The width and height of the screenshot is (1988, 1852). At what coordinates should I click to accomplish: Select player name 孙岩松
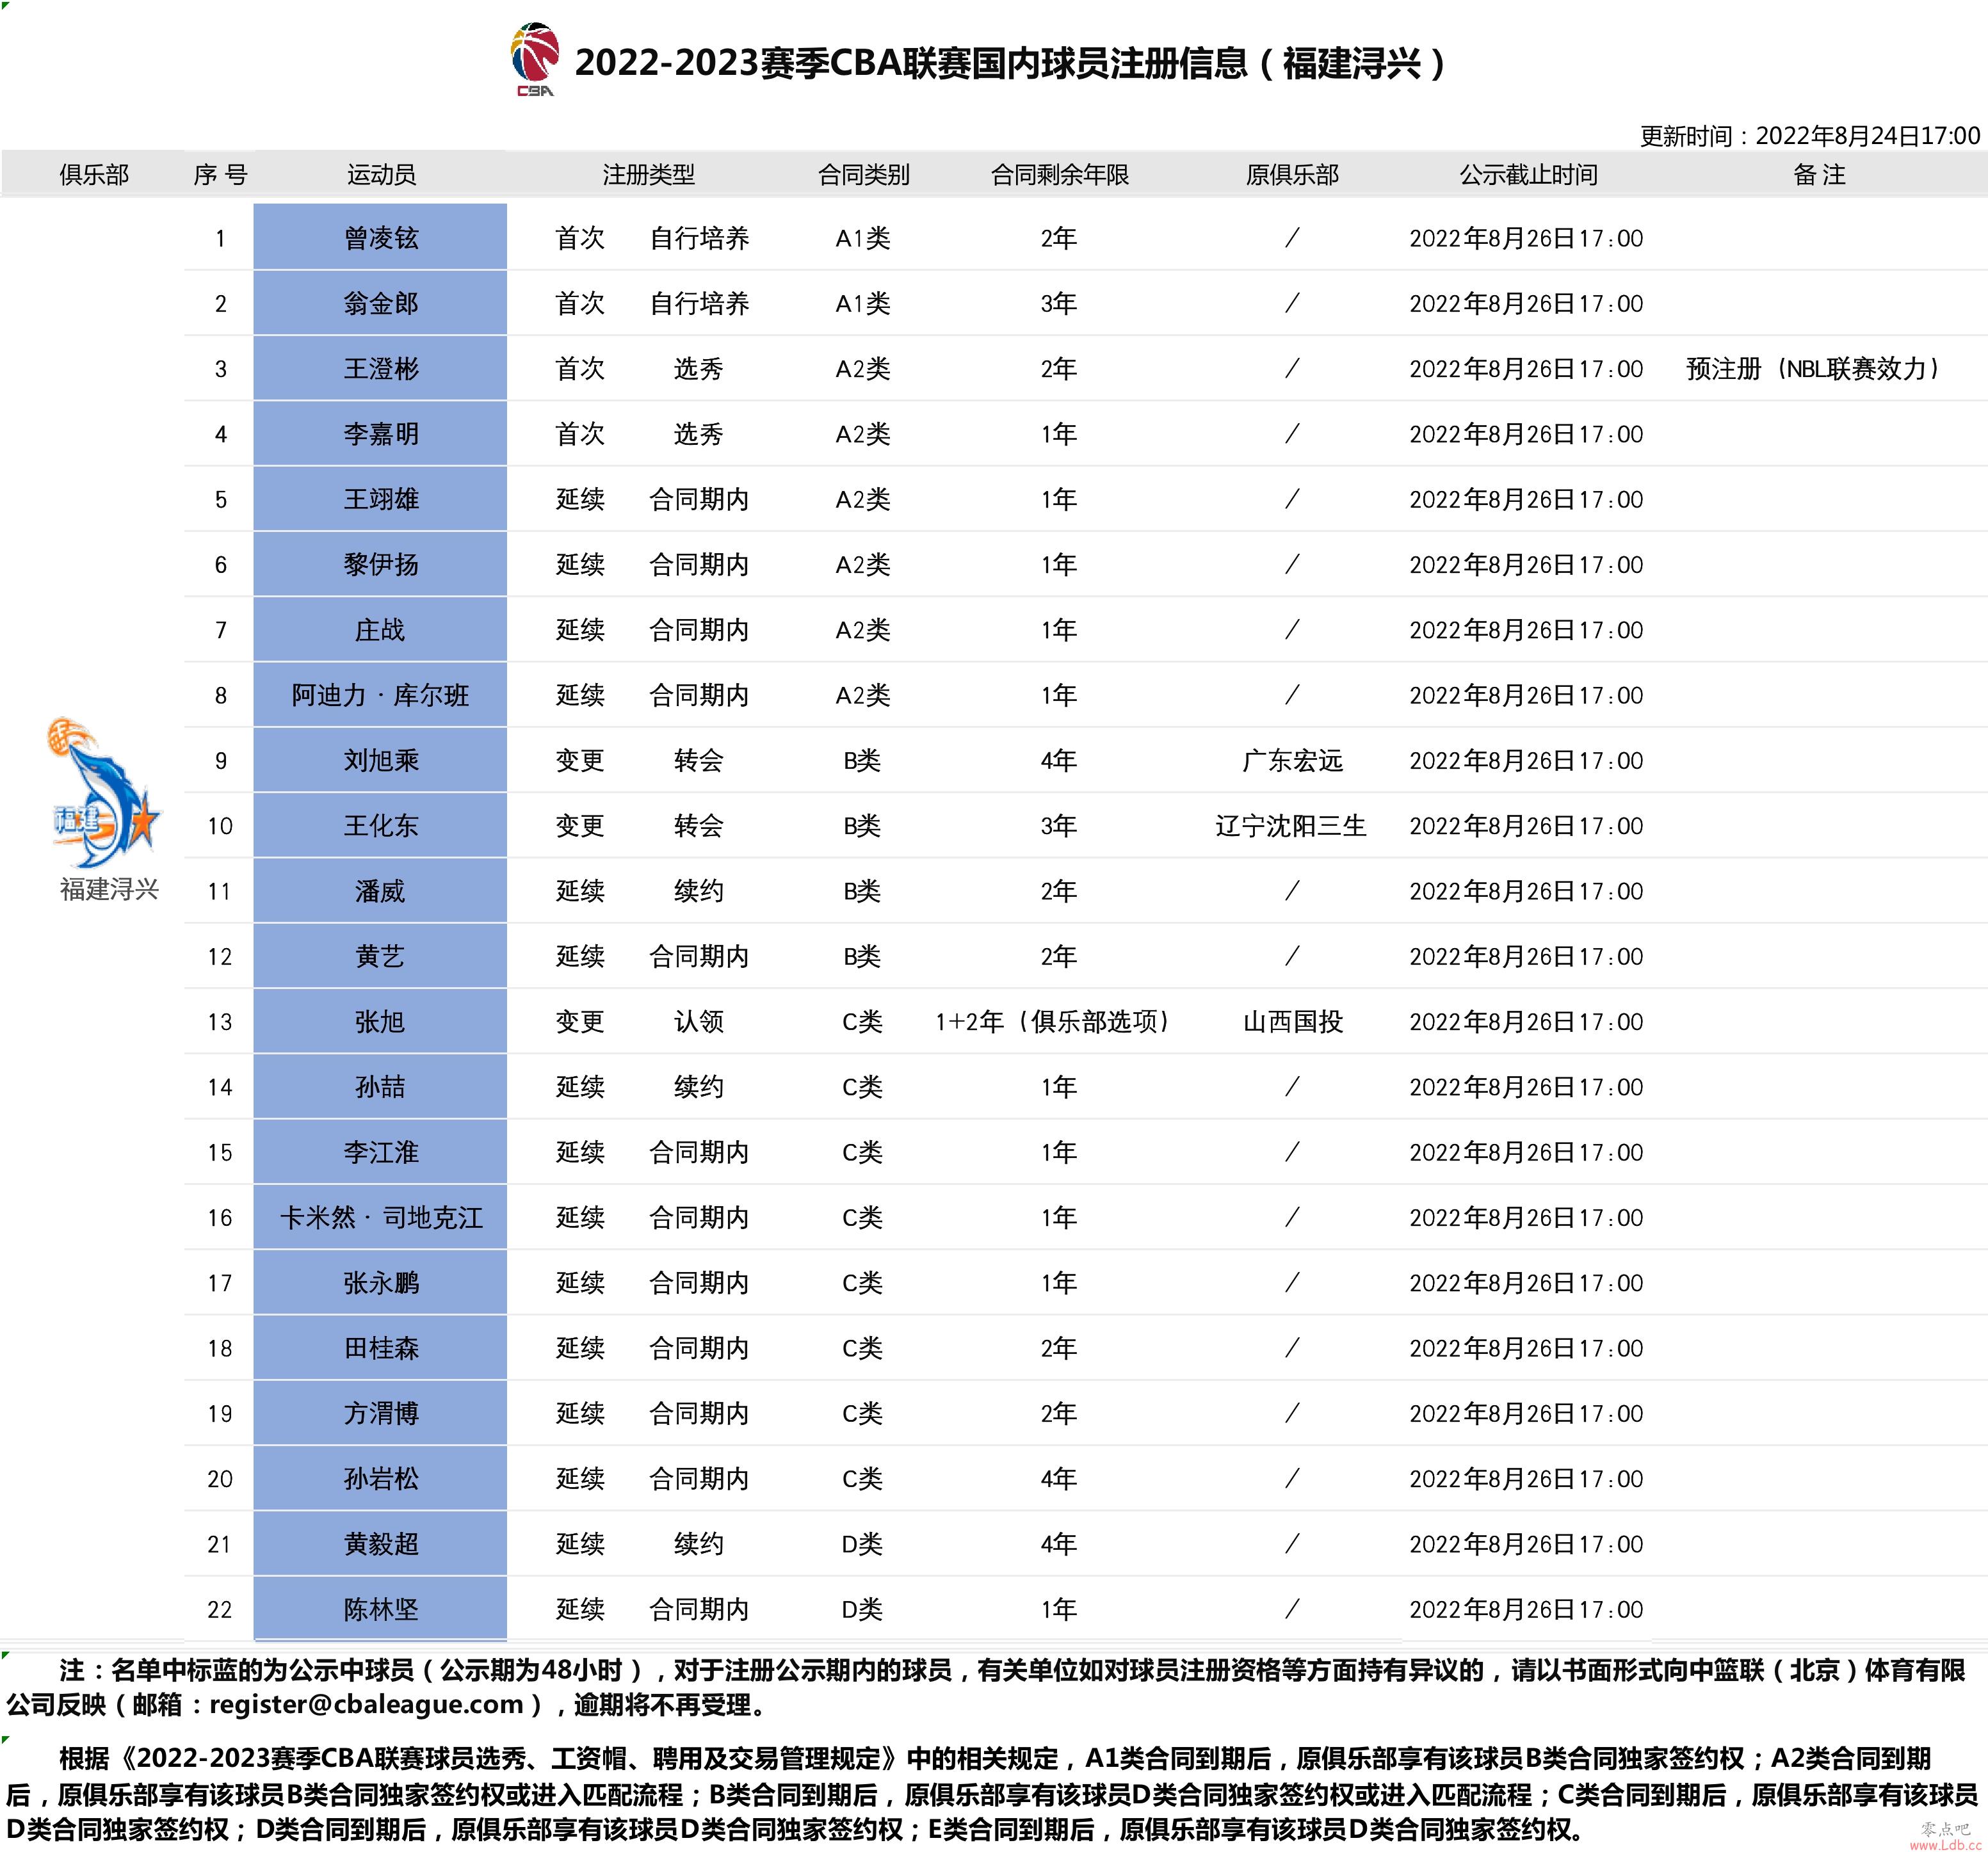coord(381,1479)
